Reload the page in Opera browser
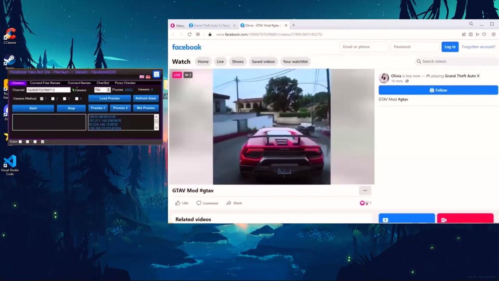 click(x=189, y=34)
